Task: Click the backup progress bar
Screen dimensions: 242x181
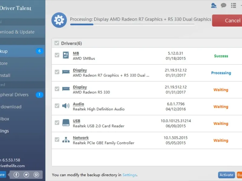Action: tap(132, 24)
